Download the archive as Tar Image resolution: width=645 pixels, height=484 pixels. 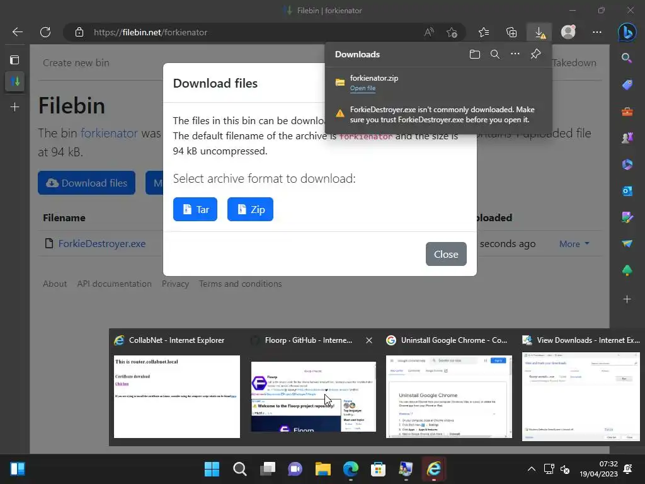point(195,209)
